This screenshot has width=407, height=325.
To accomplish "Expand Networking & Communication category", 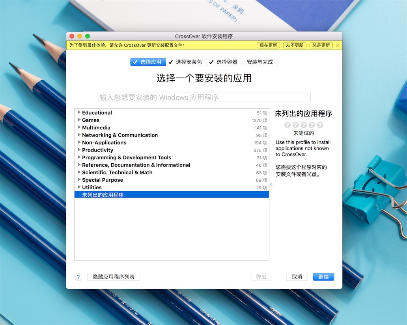I will click(x=79, y=135).
